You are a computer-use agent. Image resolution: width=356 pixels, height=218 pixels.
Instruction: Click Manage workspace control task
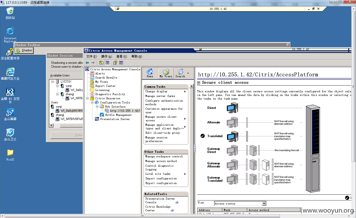coord(164,157)
